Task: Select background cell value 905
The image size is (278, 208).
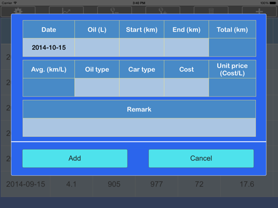Action: tap(114, 184)
